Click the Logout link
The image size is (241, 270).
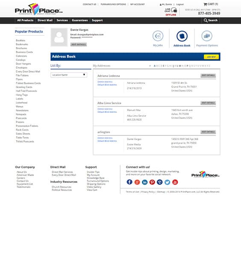180,4
